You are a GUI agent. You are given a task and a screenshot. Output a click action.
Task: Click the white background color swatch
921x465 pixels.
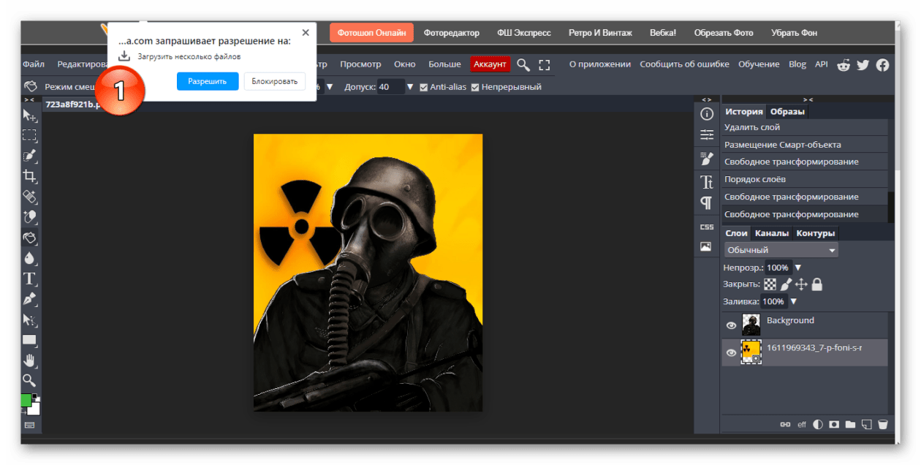(34, 409)
